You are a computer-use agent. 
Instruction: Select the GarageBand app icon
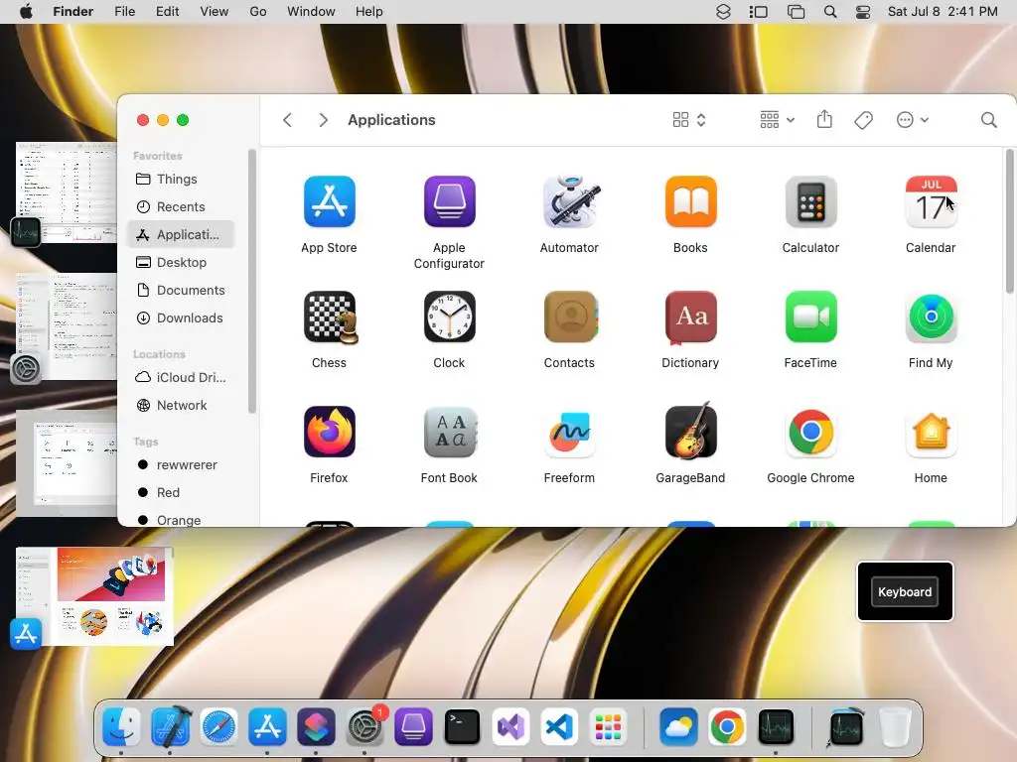[x=690, y=431]
